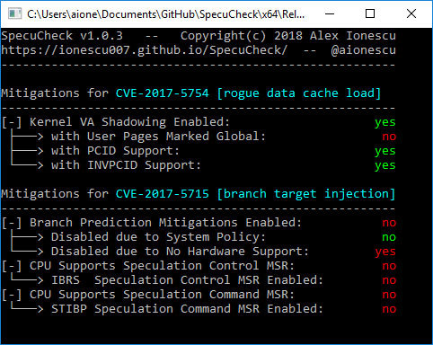
Task: Click the green yes for PCID Support
Action: click(x=385, y=151)
